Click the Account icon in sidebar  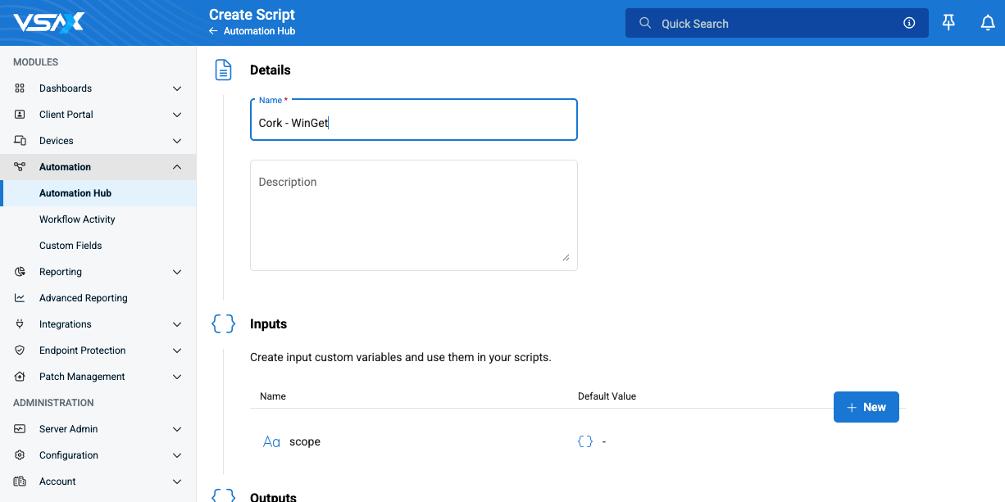tap(20, 482)
